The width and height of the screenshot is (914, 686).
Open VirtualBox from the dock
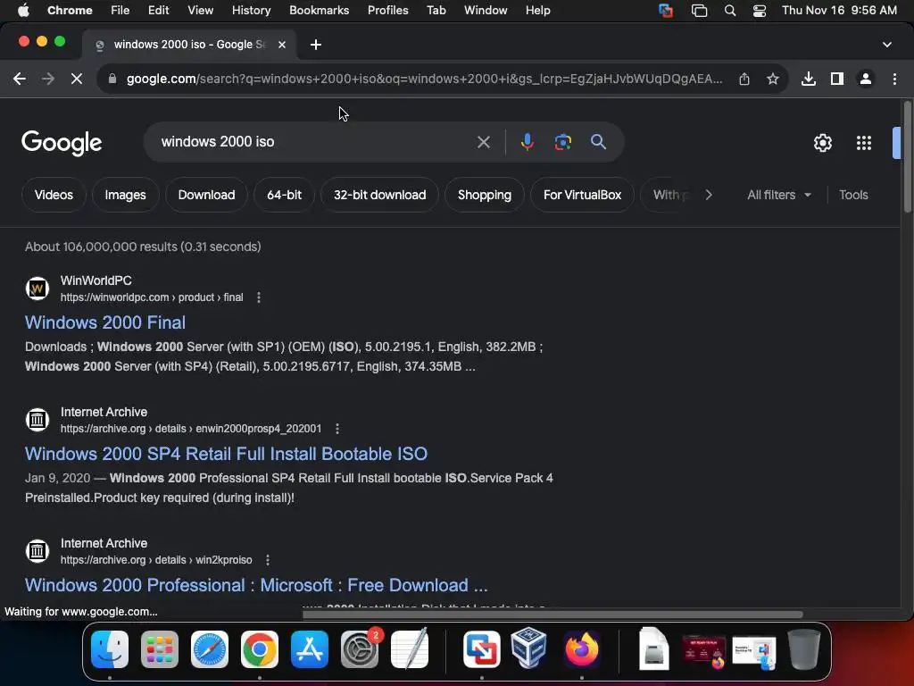528,648
